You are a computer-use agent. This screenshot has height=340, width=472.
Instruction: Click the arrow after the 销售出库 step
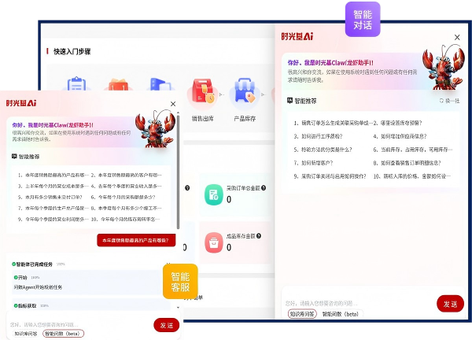[222, 94]
